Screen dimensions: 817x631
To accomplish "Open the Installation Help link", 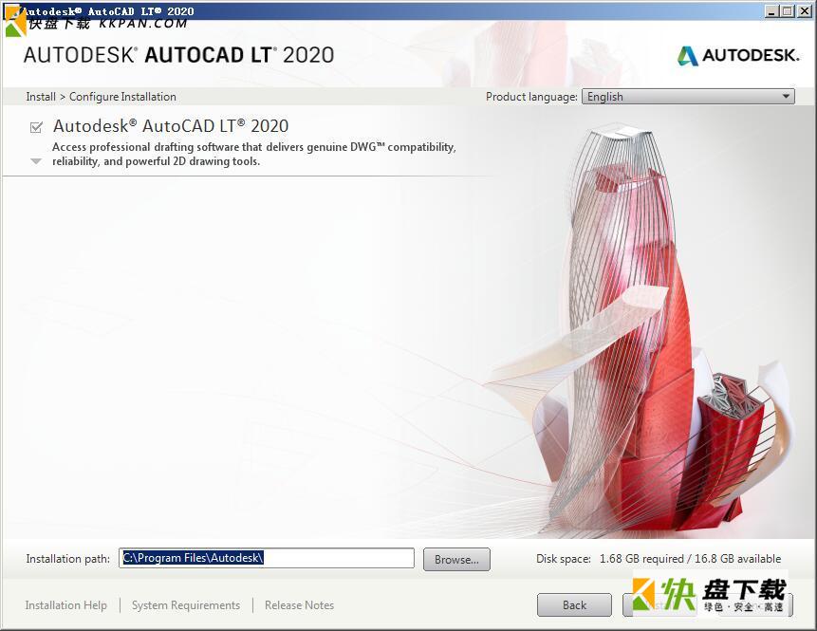I will click(66, 605).
